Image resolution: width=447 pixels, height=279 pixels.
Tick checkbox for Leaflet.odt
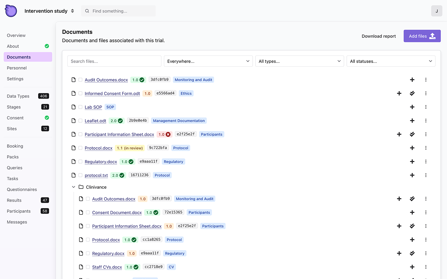point(80,121)
